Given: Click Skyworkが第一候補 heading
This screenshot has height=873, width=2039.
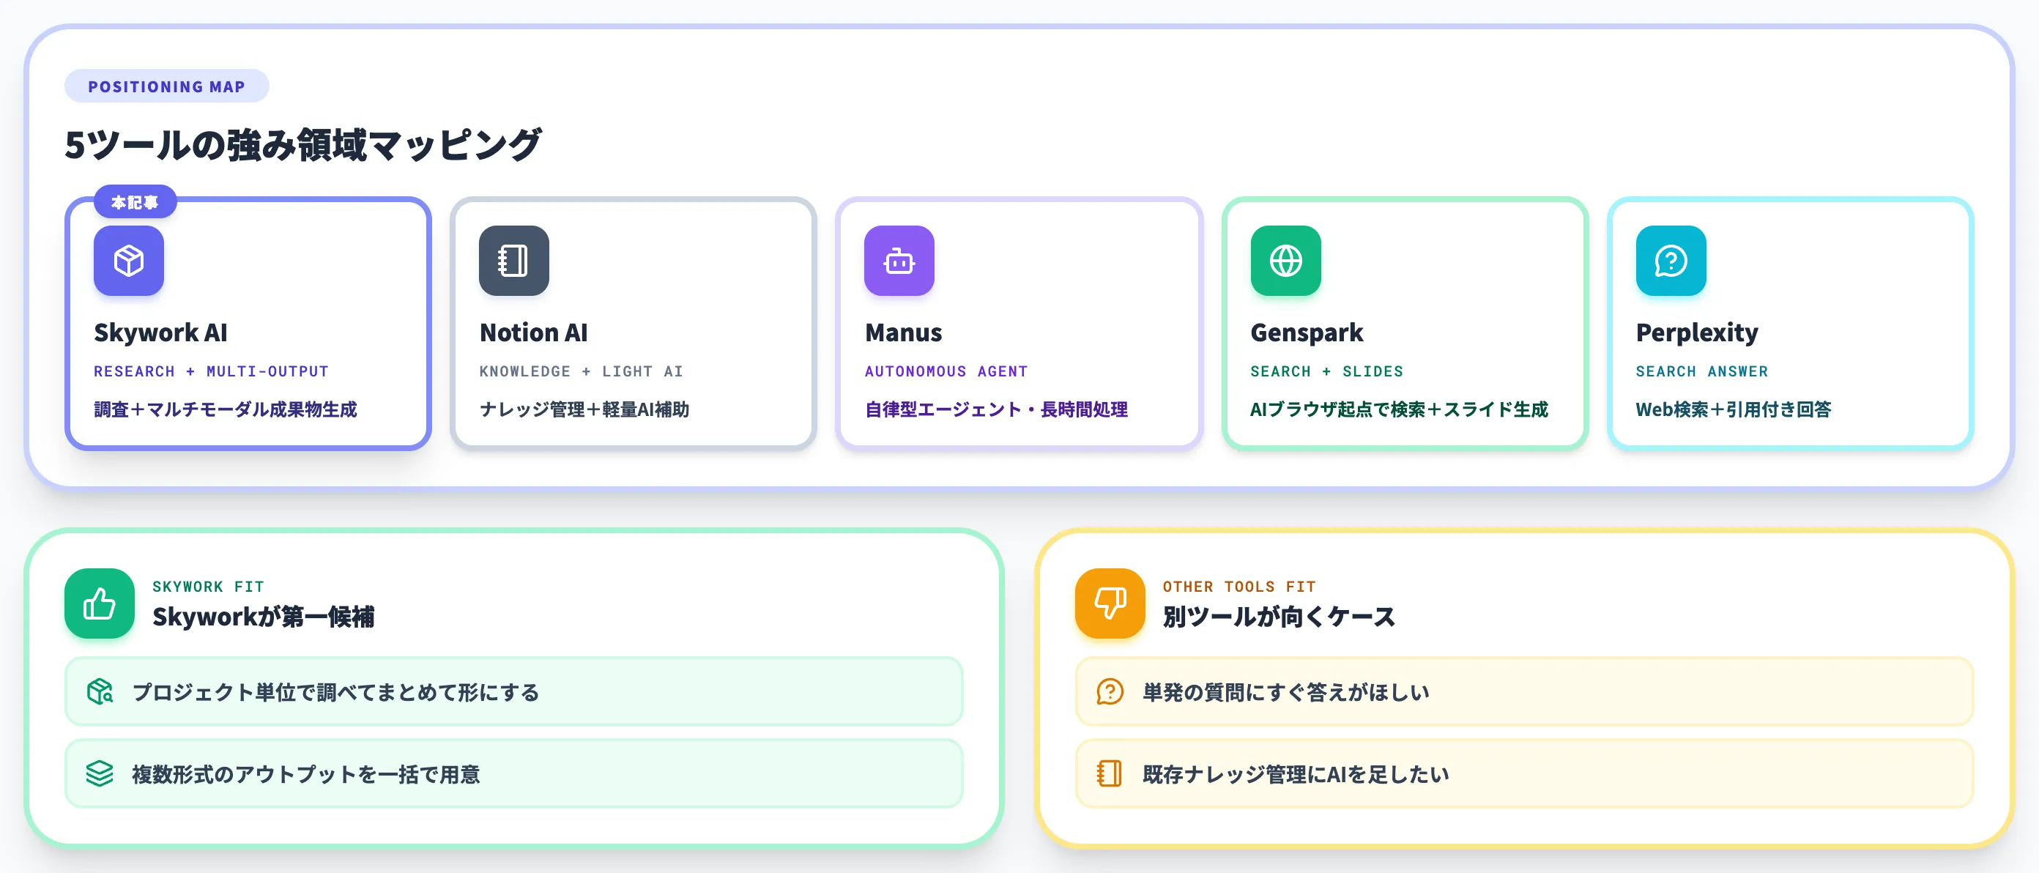Looking at the screenshot, I should click(x=264, y=617).
